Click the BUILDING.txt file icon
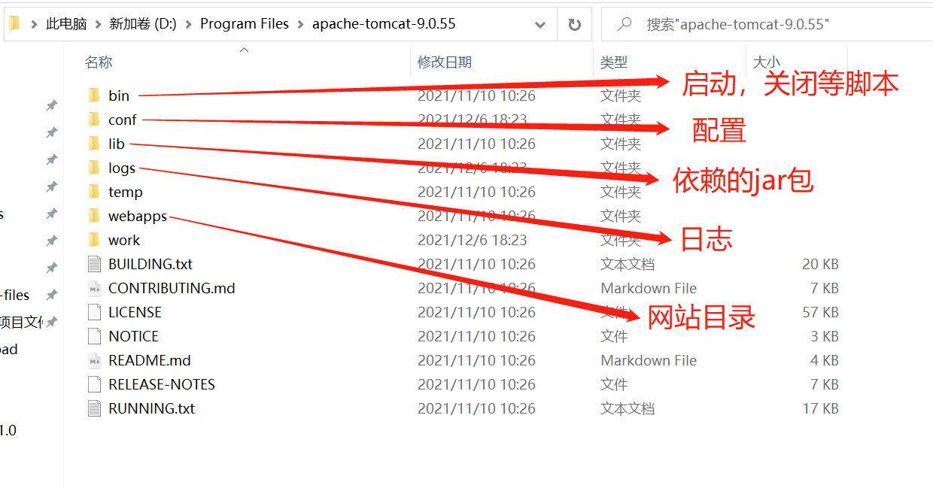The image size is (933, 488). coord(94,264)
